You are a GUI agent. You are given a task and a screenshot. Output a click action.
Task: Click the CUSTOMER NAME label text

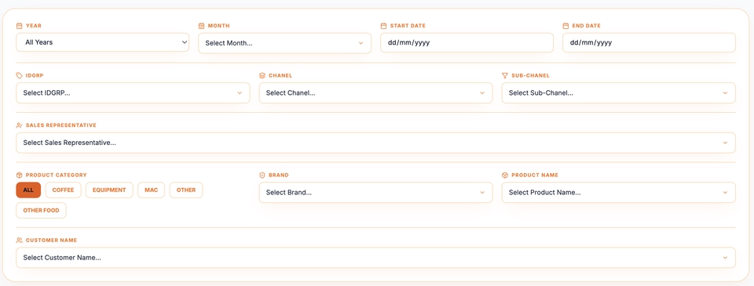[52, 240]
